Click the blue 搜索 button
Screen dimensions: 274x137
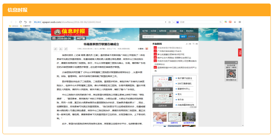[183, 37]
